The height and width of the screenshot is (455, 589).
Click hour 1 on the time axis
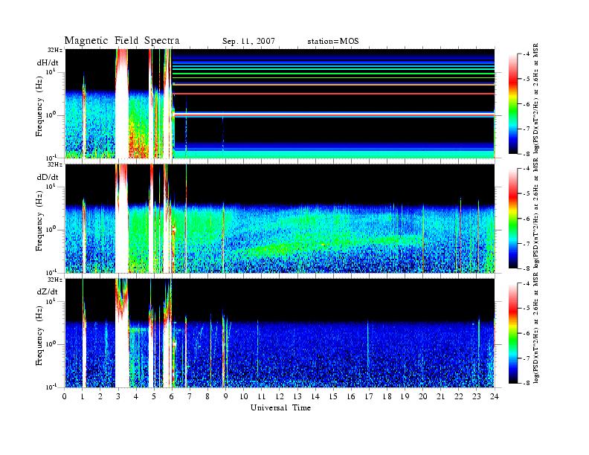pos(83,396)
